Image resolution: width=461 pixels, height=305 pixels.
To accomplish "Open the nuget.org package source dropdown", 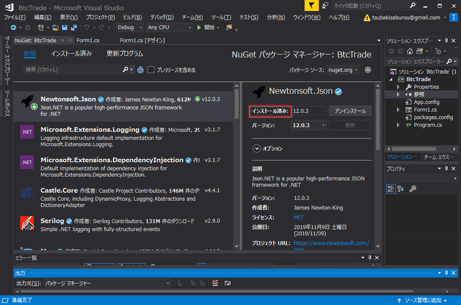I will click(x=343, y=70).
